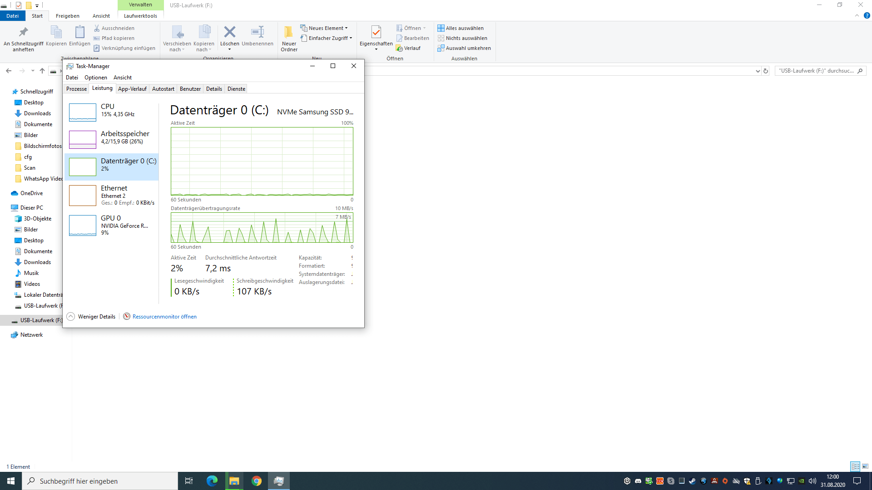872x490 pixels.
Task: Click Laufwerktools tab
Action: click(x=140, y=16)
